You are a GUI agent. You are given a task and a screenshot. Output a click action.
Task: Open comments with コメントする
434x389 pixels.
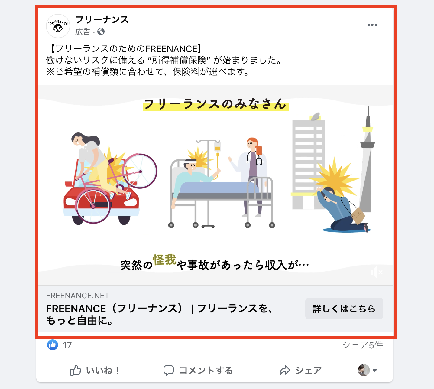[x=198, y=370]
